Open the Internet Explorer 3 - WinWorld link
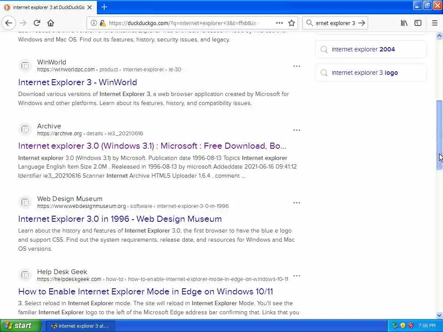The width and height of the screenshot is (443, 332). click(78, 82)
